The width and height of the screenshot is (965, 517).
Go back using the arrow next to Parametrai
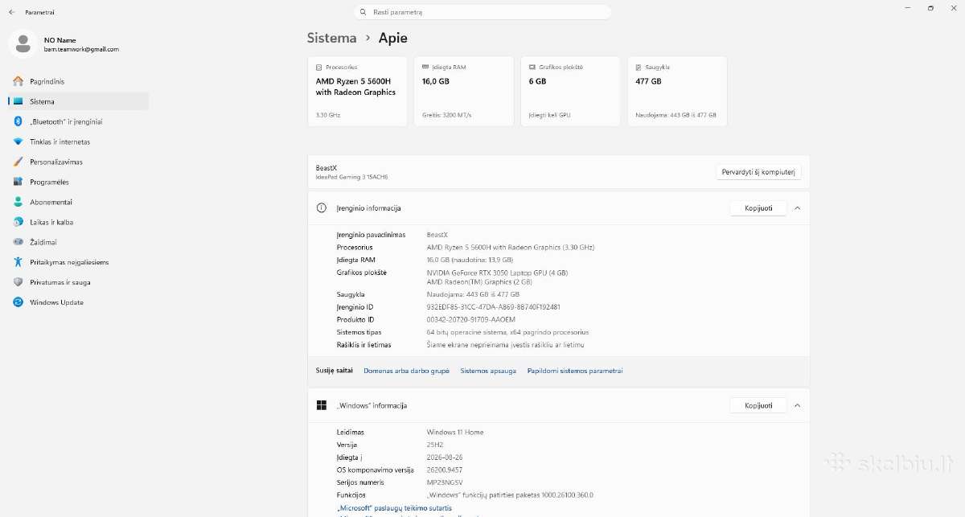pyautogui.click(x=11, y=13)
